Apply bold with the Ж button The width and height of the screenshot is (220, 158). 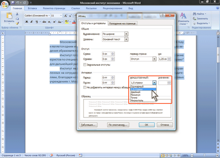27,22
